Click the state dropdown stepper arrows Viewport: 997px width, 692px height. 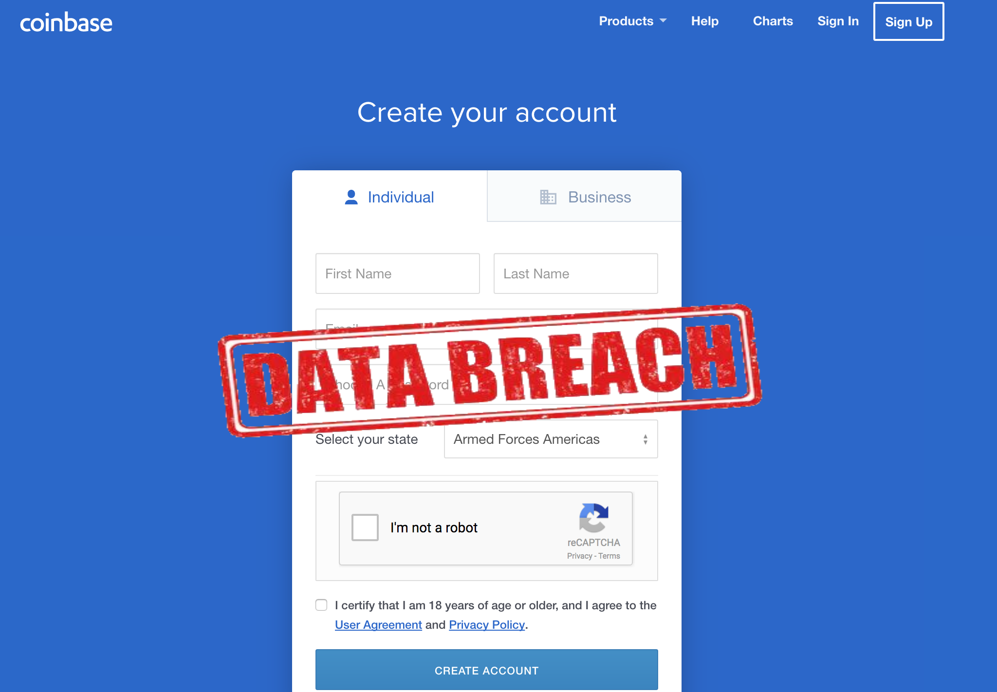[x=645, y=439]
